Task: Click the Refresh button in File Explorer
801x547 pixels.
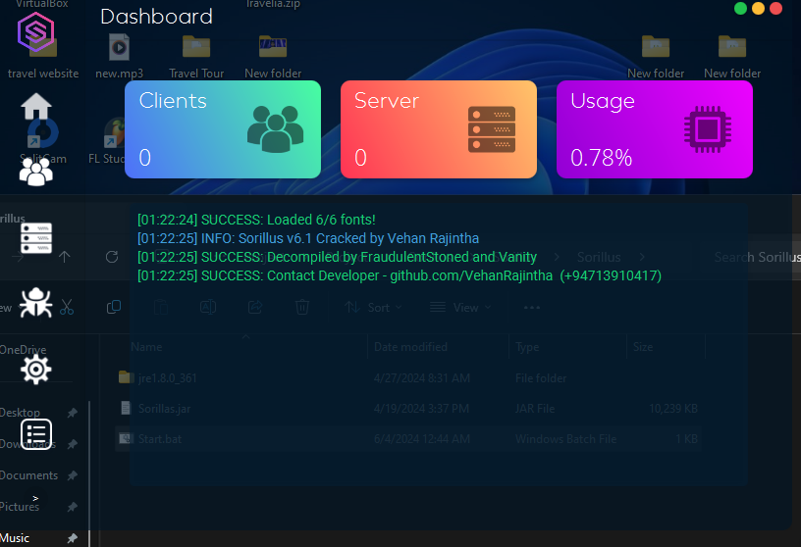Action: [x=112, y=257]
